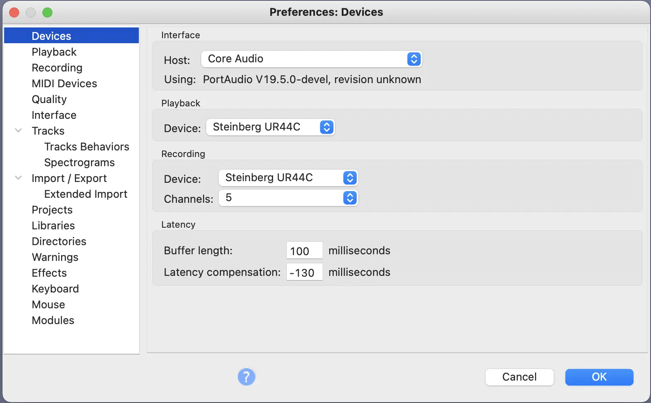Switch to the Keyboard preferences page
Screen dimensions: 651x403
pos(55,289)
